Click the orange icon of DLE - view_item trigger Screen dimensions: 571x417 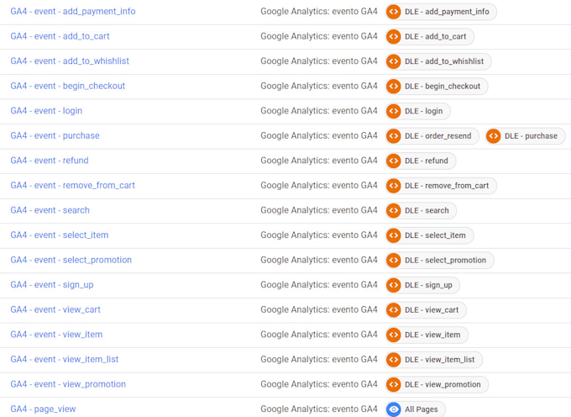[394, 335]
